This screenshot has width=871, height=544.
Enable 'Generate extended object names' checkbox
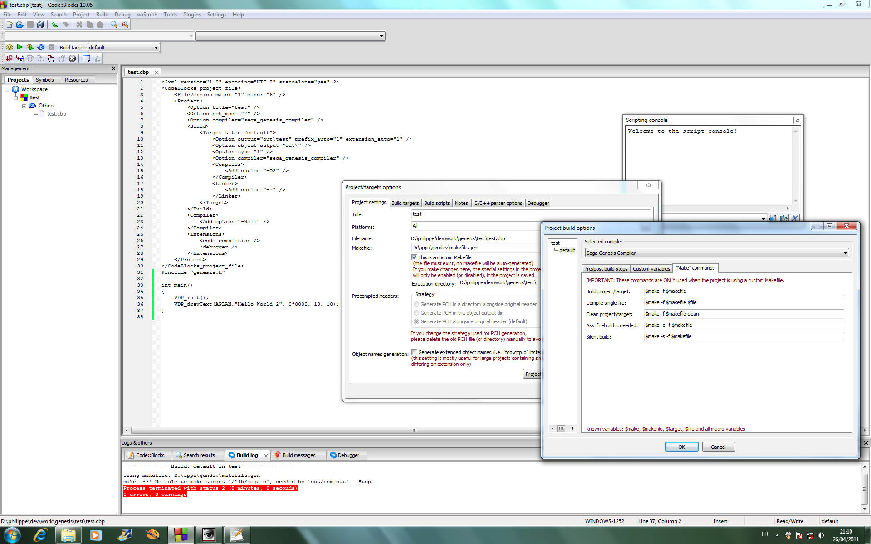[414, 352]
